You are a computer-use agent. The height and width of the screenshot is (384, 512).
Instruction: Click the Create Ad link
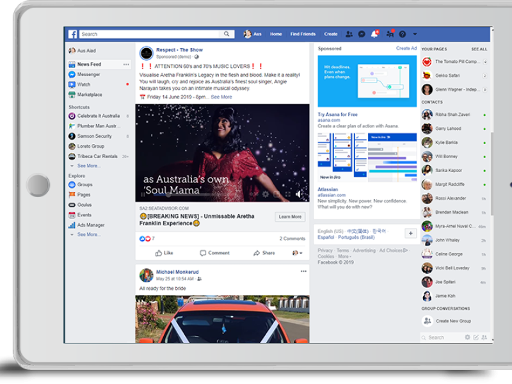coord(406,49)
